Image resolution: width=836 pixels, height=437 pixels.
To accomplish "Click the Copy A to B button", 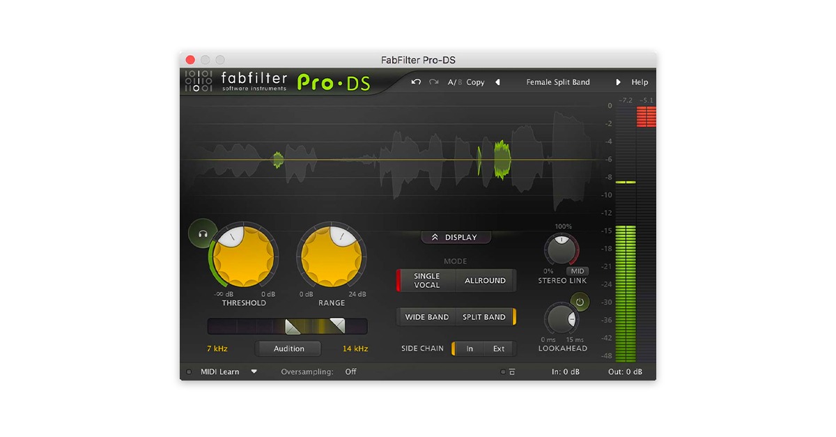I will (x=476, y=82).
